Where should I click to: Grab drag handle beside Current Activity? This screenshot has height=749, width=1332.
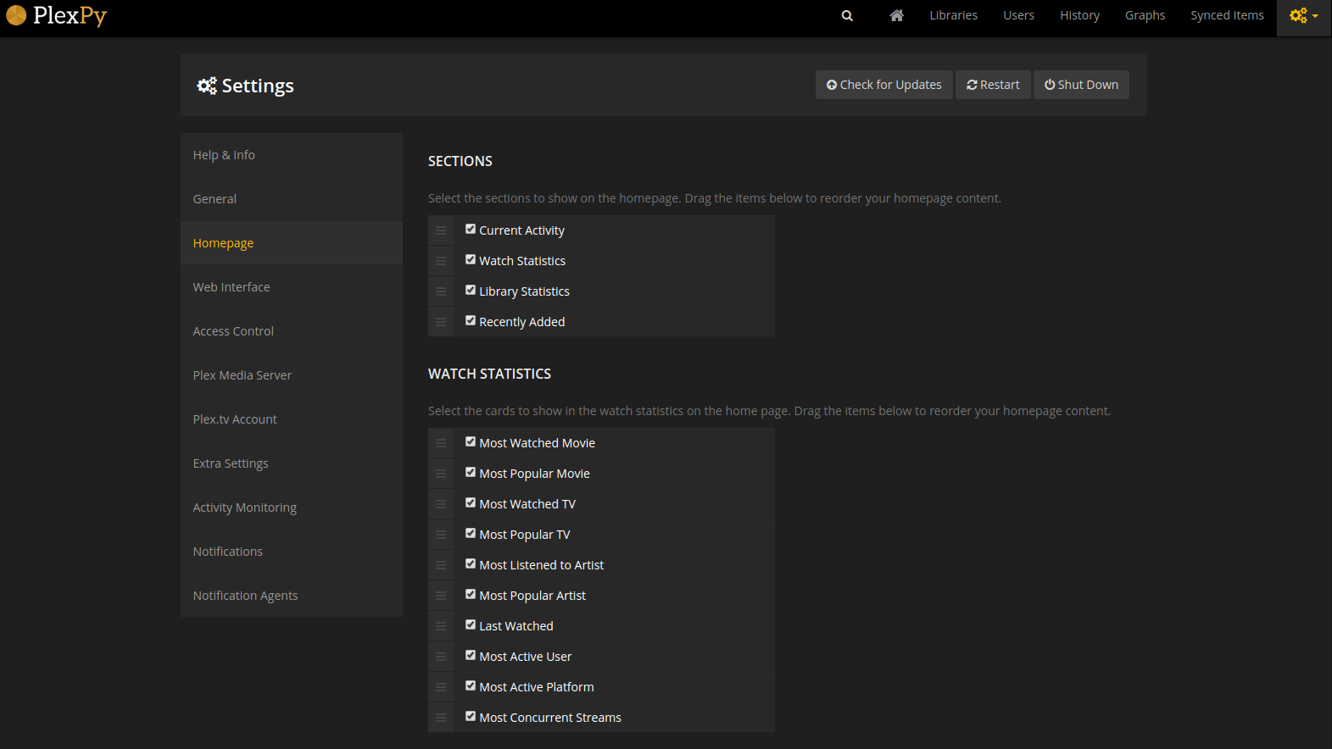(x=441, y=230)
